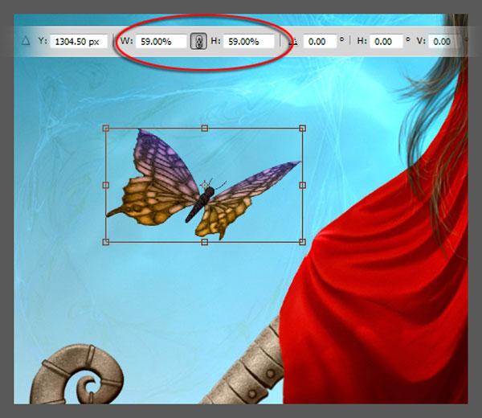
Task: Click the bottom-center transform handle
Action: [204, 241]
